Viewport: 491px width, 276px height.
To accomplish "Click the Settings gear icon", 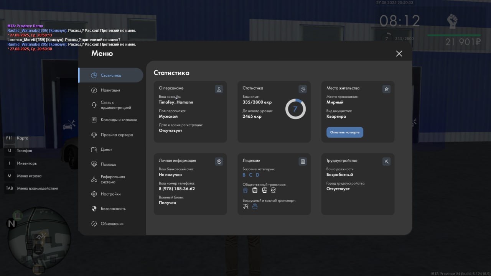I will tap(94, 194).
